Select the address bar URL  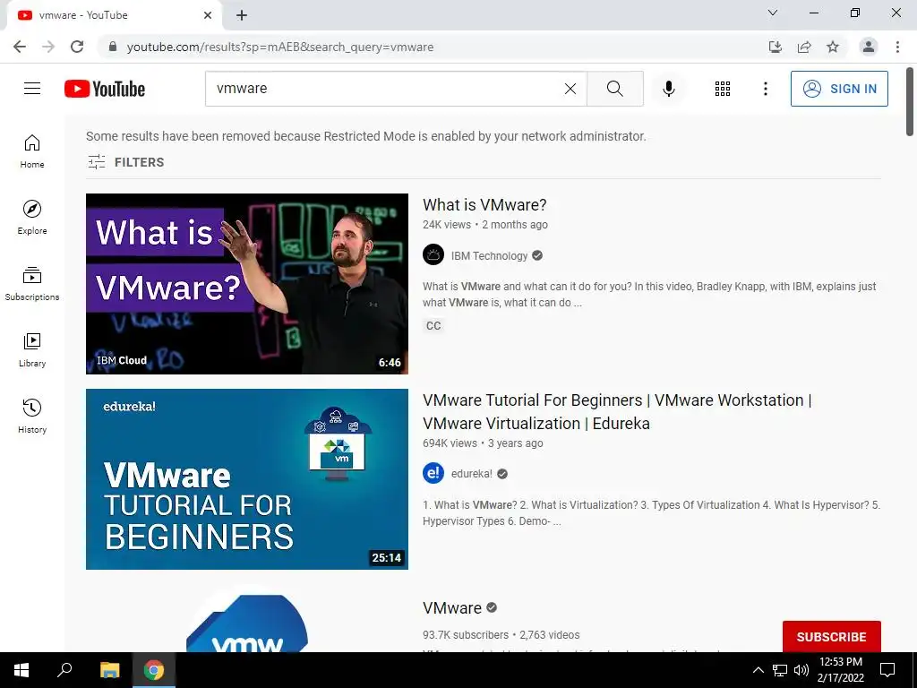click(x=280, y=47)
